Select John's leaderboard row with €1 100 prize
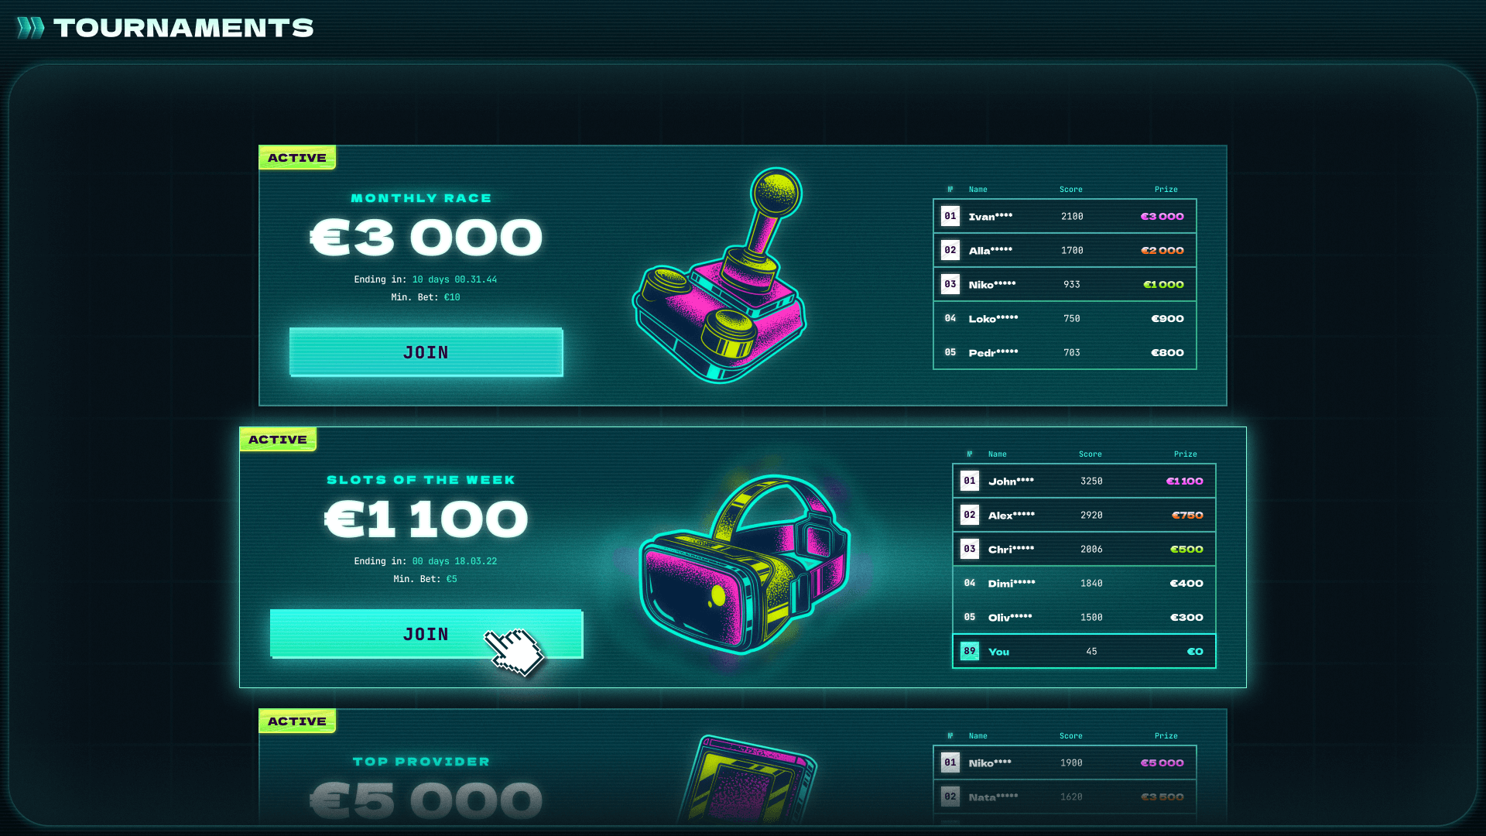 click(1084, 481)
